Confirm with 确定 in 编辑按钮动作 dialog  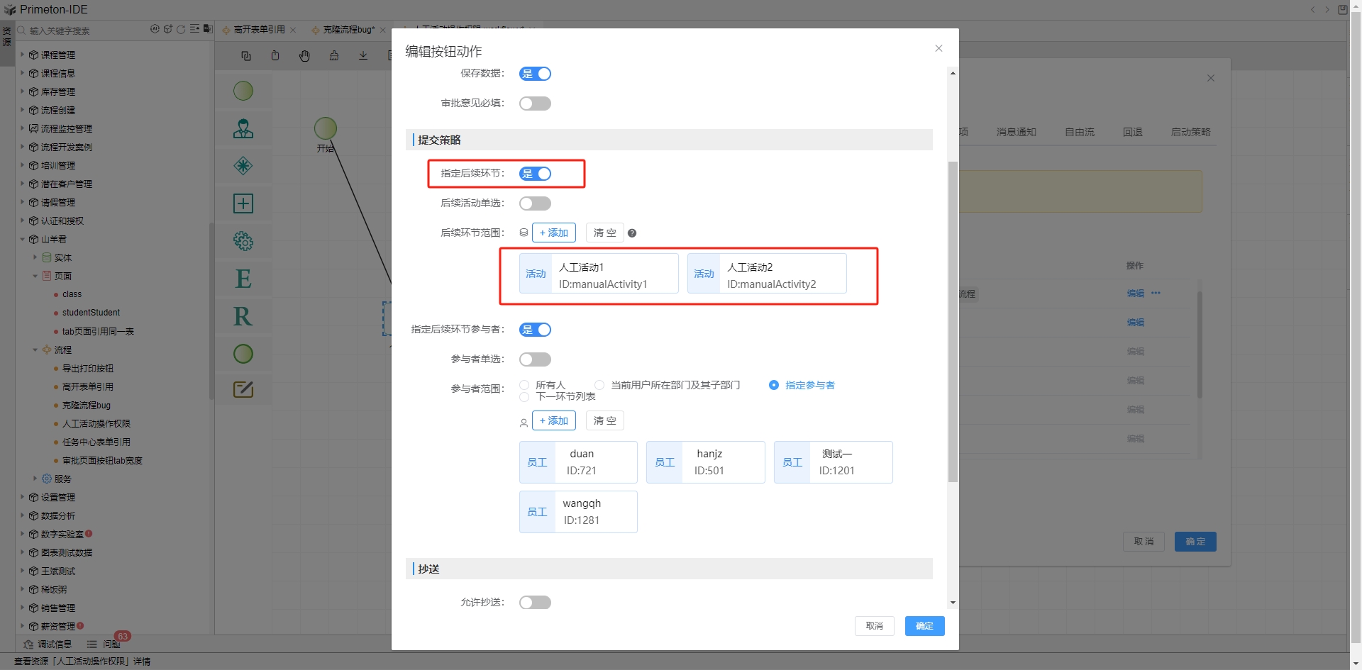pos(924,626)
